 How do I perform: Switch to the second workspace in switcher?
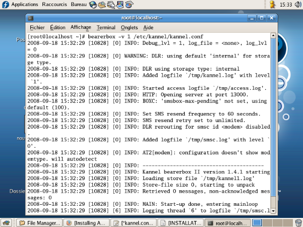click(x=267, y=223)
